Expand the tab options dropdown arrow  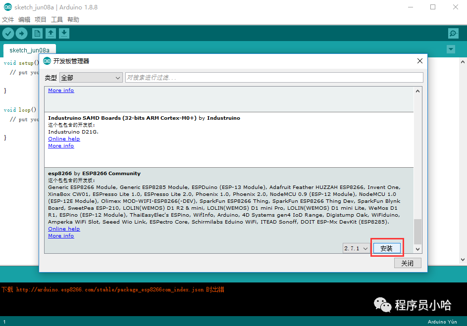[451, 49]
